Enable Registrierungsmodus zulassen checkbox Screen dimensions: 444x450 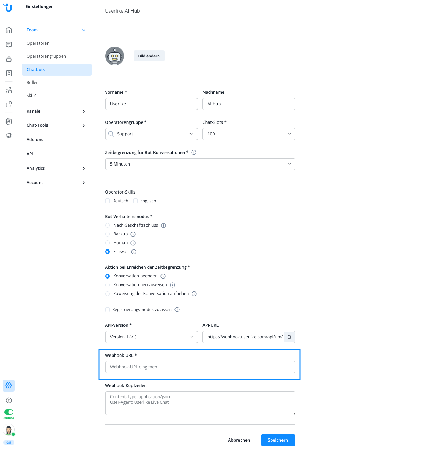tap(108, 310)
